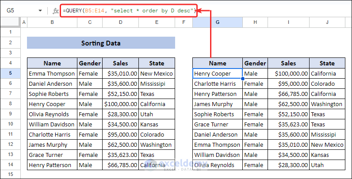The height and width of the screenshot is (179, 352).
Task: Select column A header
Action: 24,22
